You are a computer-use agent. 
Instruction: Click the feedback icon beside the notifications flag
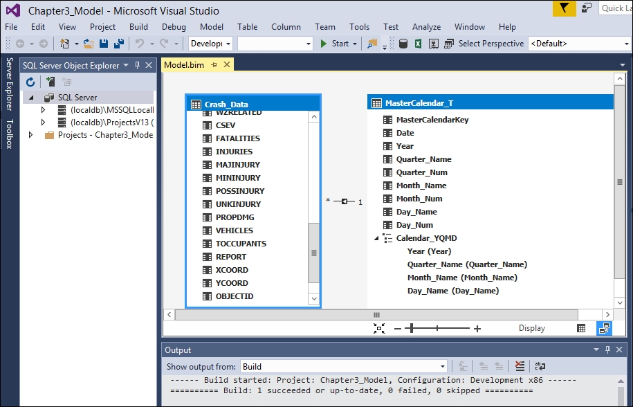coord(586,8)
